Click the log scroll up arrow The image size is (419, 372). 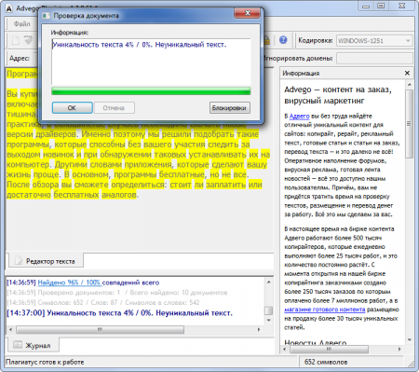coord(268,282)
